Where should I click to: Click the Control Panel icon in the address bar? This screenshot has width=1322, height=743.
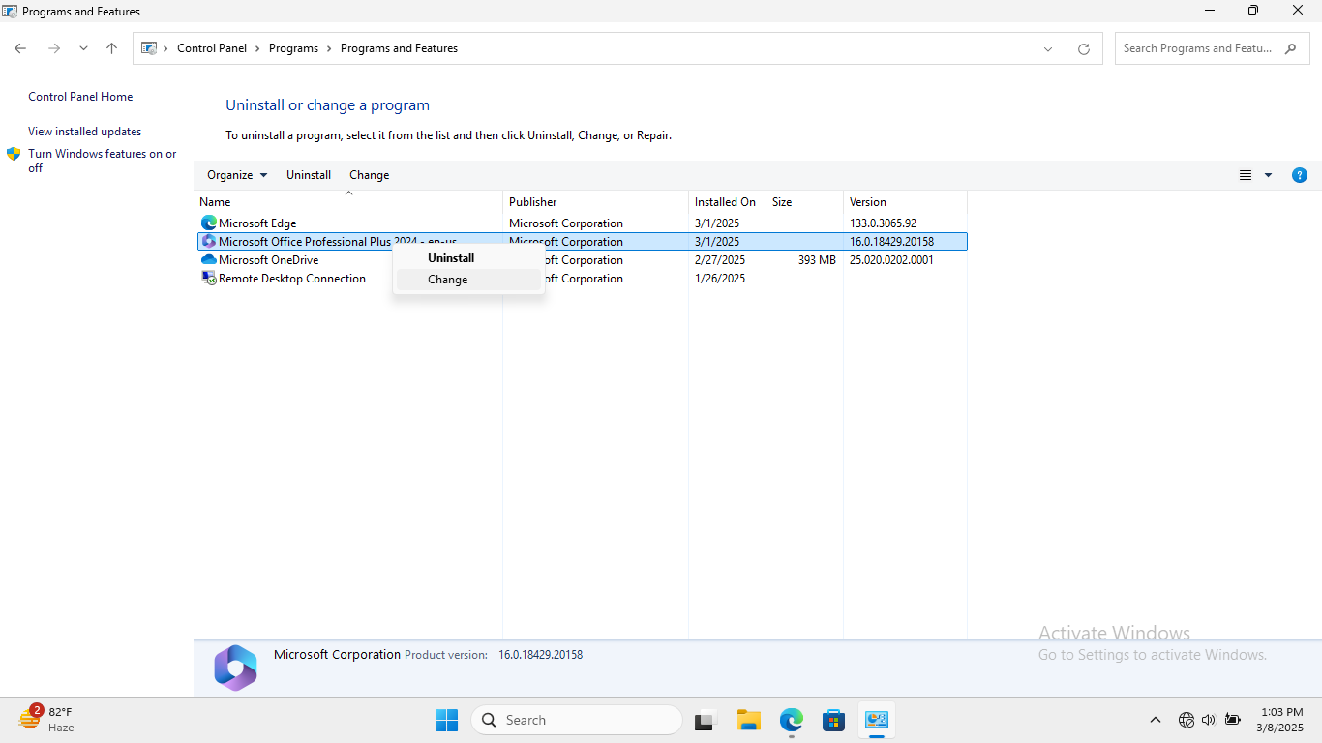tap(149, 48)
